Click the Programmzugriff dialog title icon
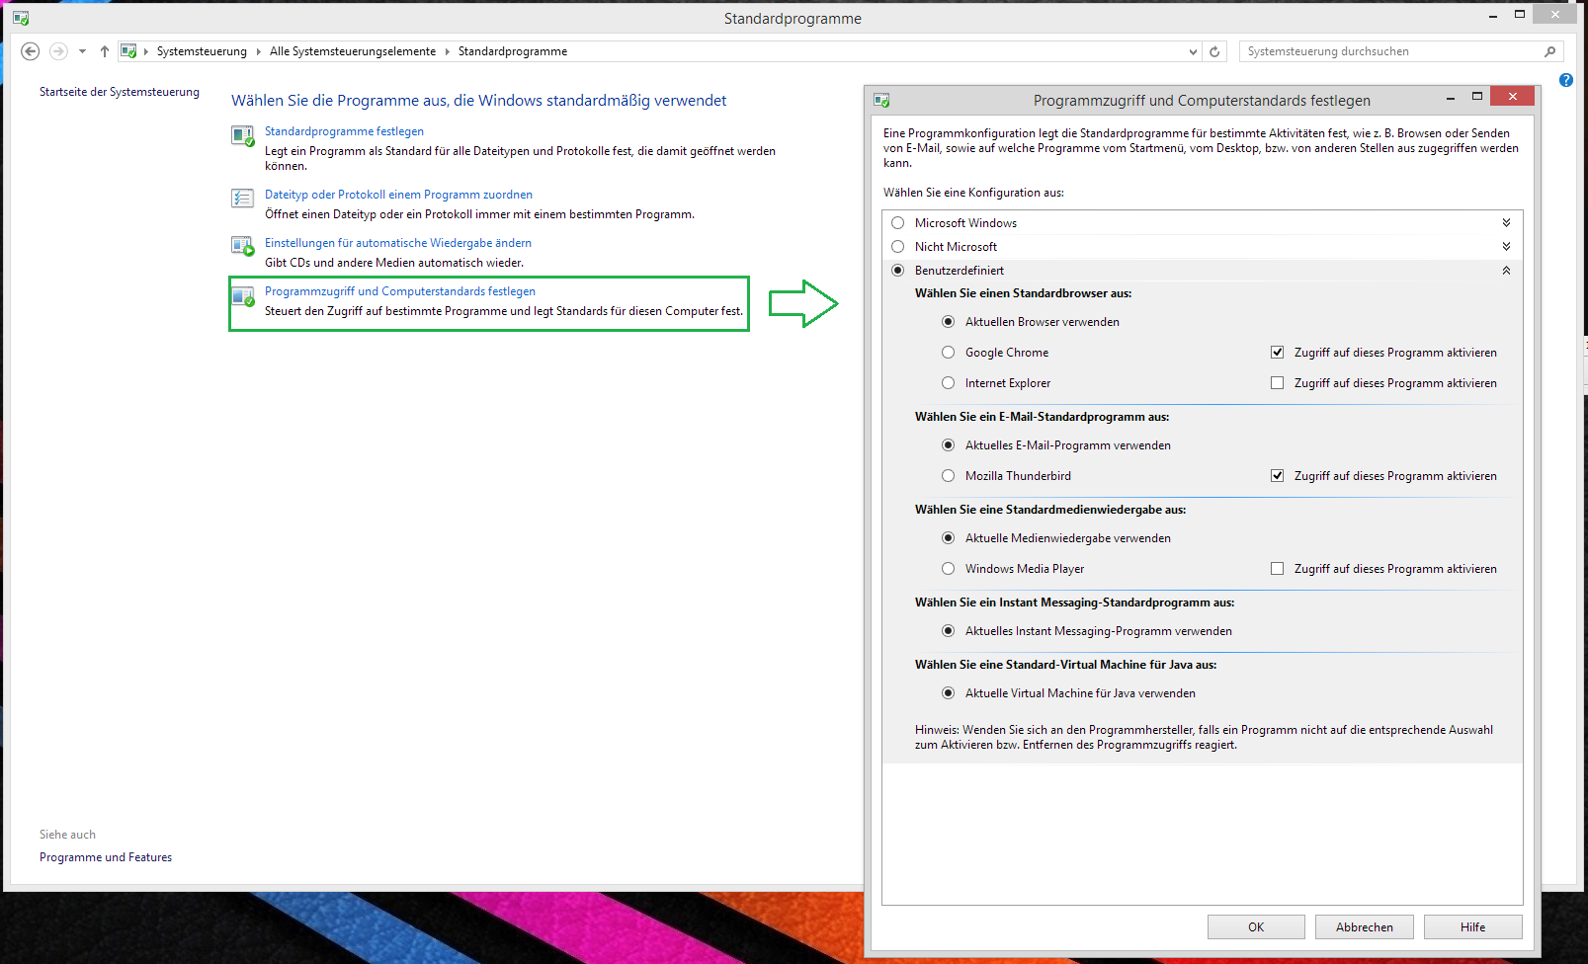This screenshot has width=1588, height=964. coord(881,100)
